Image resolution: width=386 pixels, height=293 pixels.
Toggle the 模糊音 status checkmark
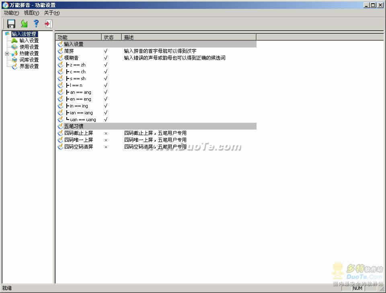click(x=106, y=58)
